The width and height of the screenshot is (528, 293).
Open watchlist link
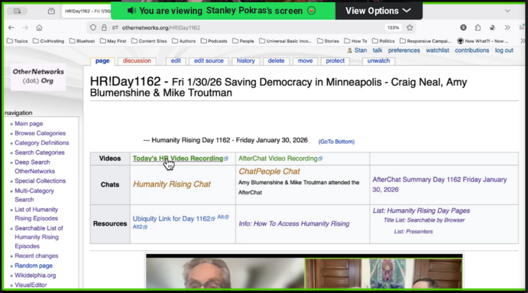coord(438,51)
